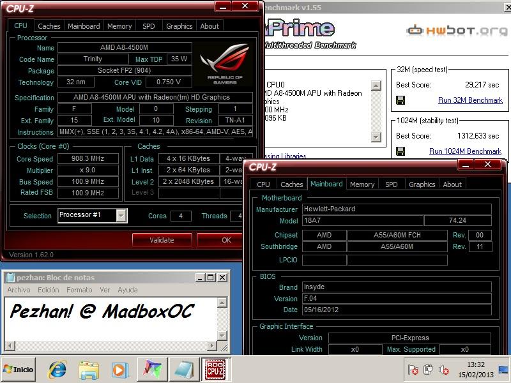Image resolution: width=511 pixels, height=383 pixels.
Task: Open Graphics tab in right CPU-Z window
Action: click(x=422, y=184)
